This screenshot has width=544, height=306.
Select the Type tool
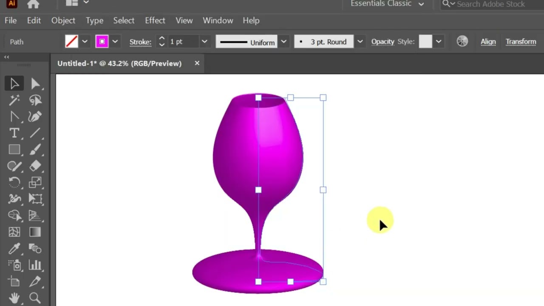click(14, 133)
